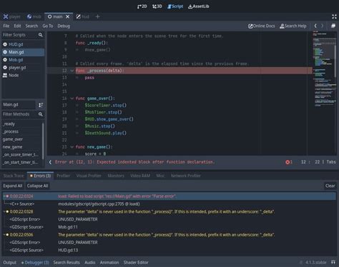Make script editor floating window
This screenshot has width=339, height=267.
point(333,26)
